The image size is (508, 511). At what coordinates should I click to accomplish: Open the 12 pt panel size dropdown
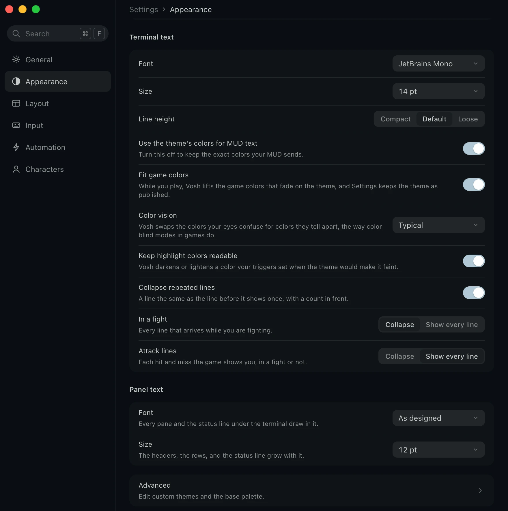[x=438, y=450]
